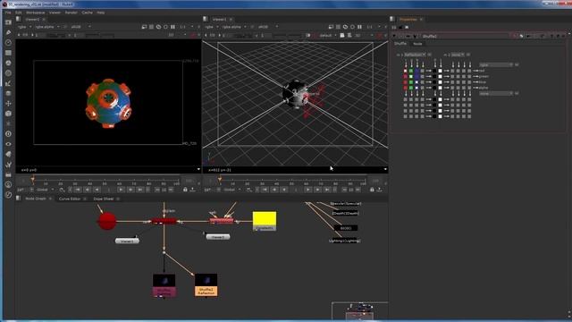Click the red sphere node in Node Graph
572x322 pixels.
[107, 221]
